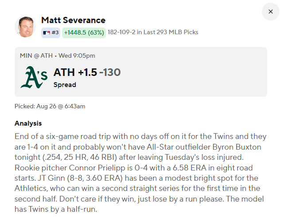The image size is (284, 222).
Task: Select the ATH +1.5 pick text
Action: [75, 72]
